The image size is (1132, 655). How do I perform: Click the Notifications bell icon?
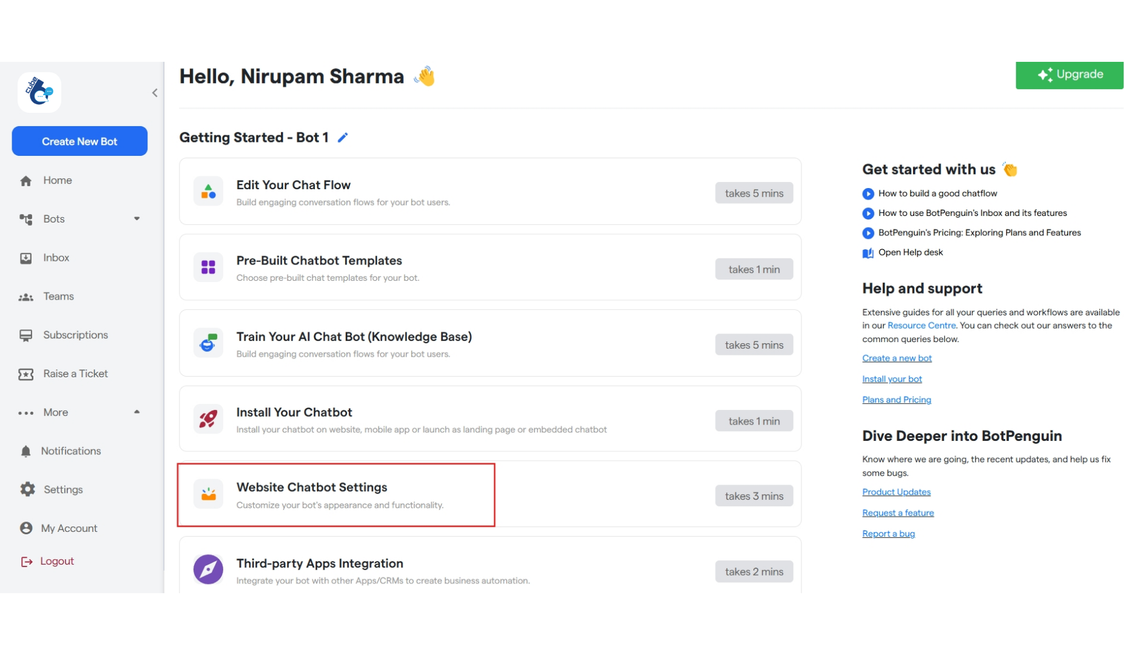pyautogui.click(x=25, y=451)
